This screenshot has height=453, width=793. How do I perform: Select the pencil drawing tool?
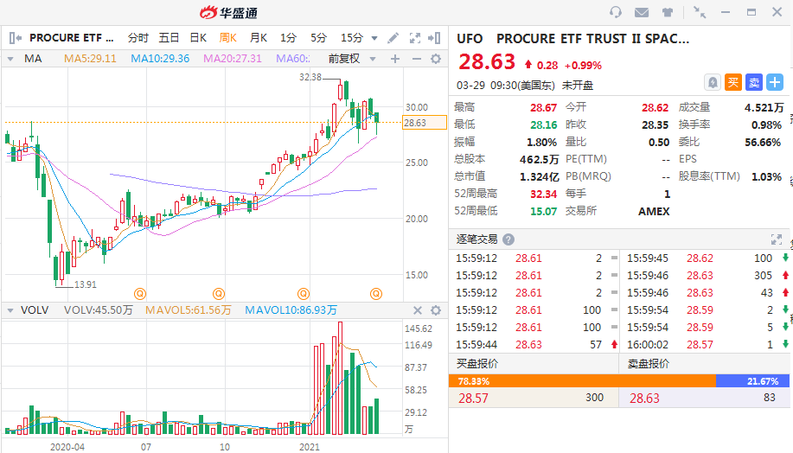[393, 38]
